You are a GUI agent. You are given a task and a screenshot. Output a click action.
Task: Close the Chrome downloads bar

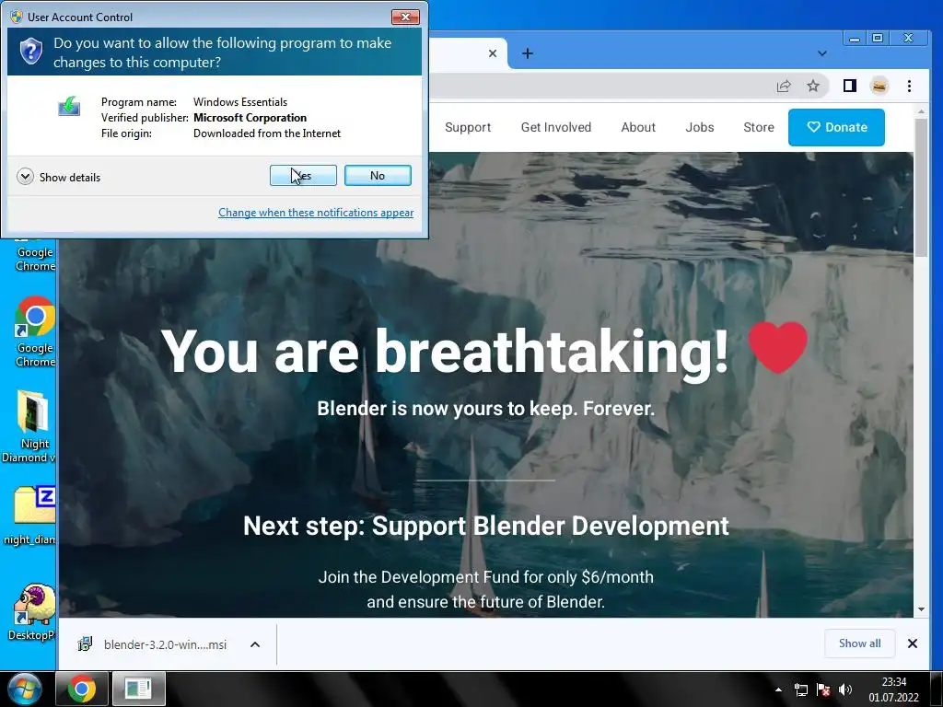pos(913,643)
